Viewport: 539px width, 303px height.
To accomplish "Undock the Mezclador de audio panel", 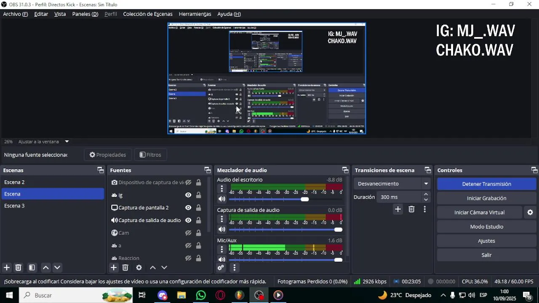I will click(345, 170).
